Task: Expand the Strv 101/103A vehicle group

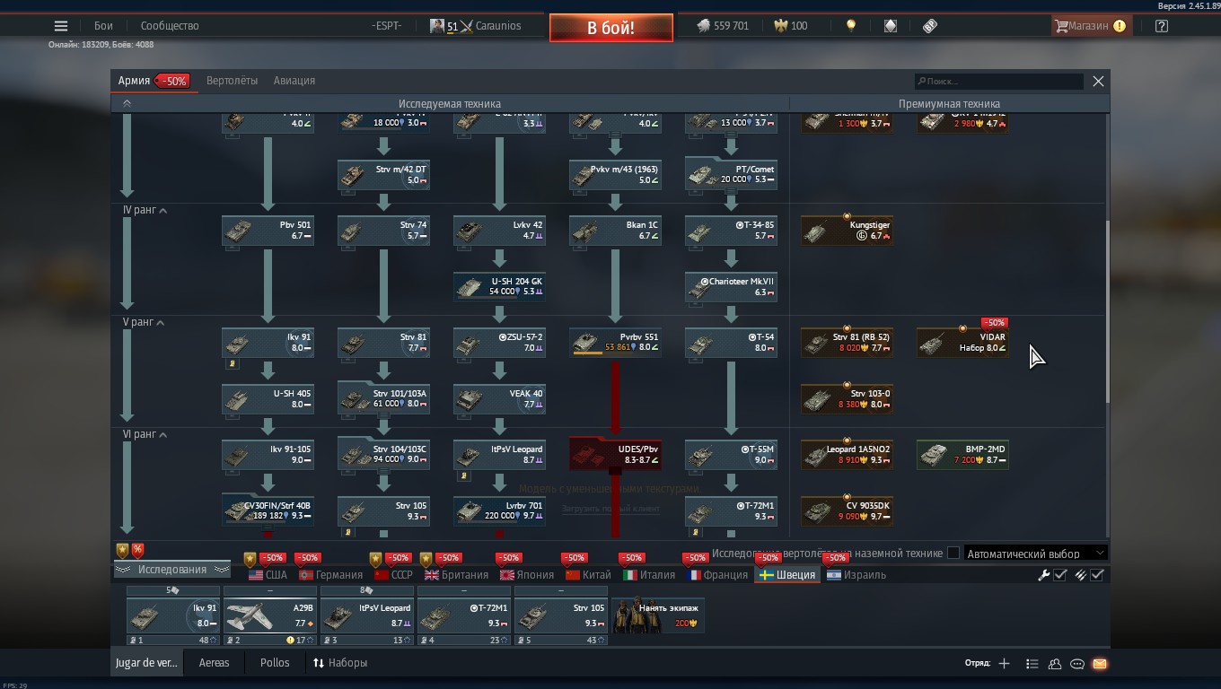Action: (384, 399)
